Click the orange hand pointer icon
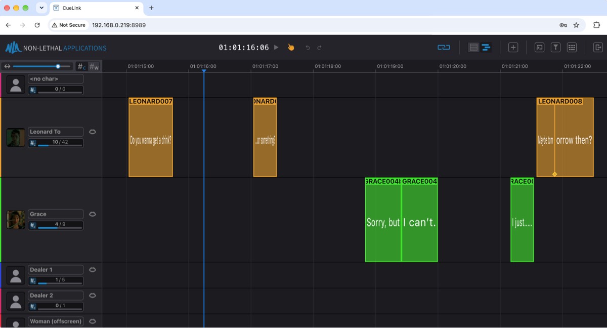 [291, 48]
